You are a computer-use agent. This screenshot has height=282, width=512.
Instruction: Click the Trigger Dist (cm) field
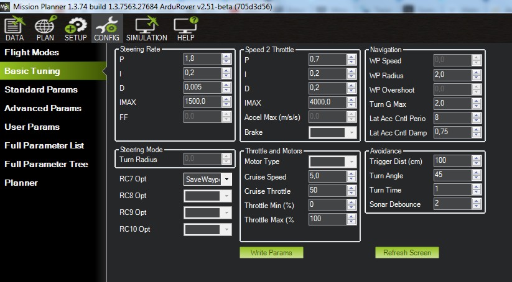[x=451, y=161]
